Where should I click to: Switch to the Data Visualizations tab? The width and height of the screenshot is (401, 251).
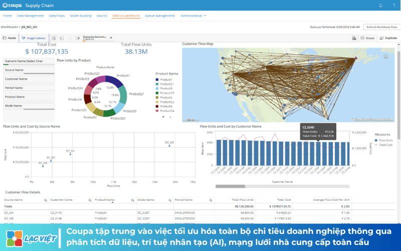pyautogui.click(x=126, y=16)
